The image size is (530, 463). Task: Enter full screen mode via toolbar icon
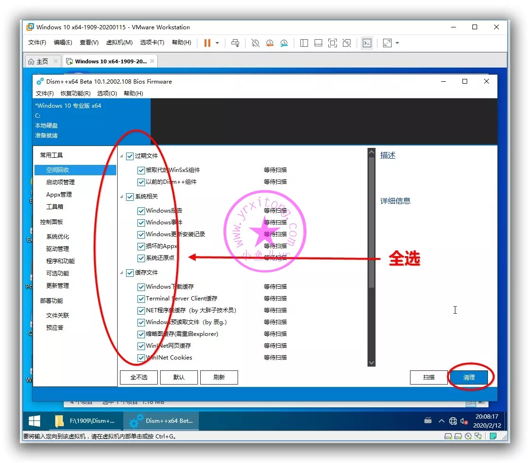coord(333,43)
